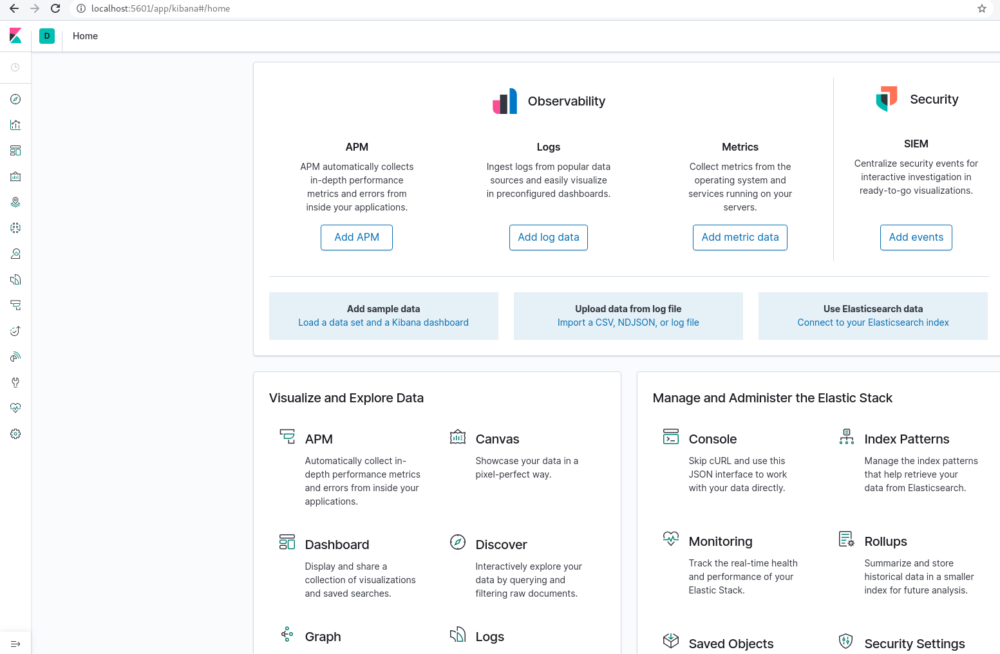The width and height of the screenshot is (1000, 654).
Task: Click the Kibana logo
Action: [15, 36]
